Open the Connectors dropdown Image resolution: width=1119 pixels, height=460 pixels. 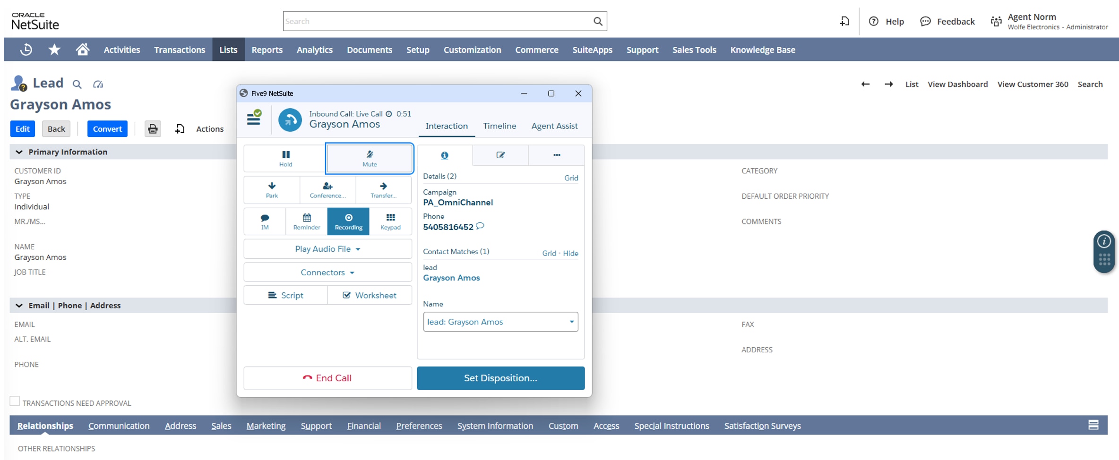tap(327, 273)
